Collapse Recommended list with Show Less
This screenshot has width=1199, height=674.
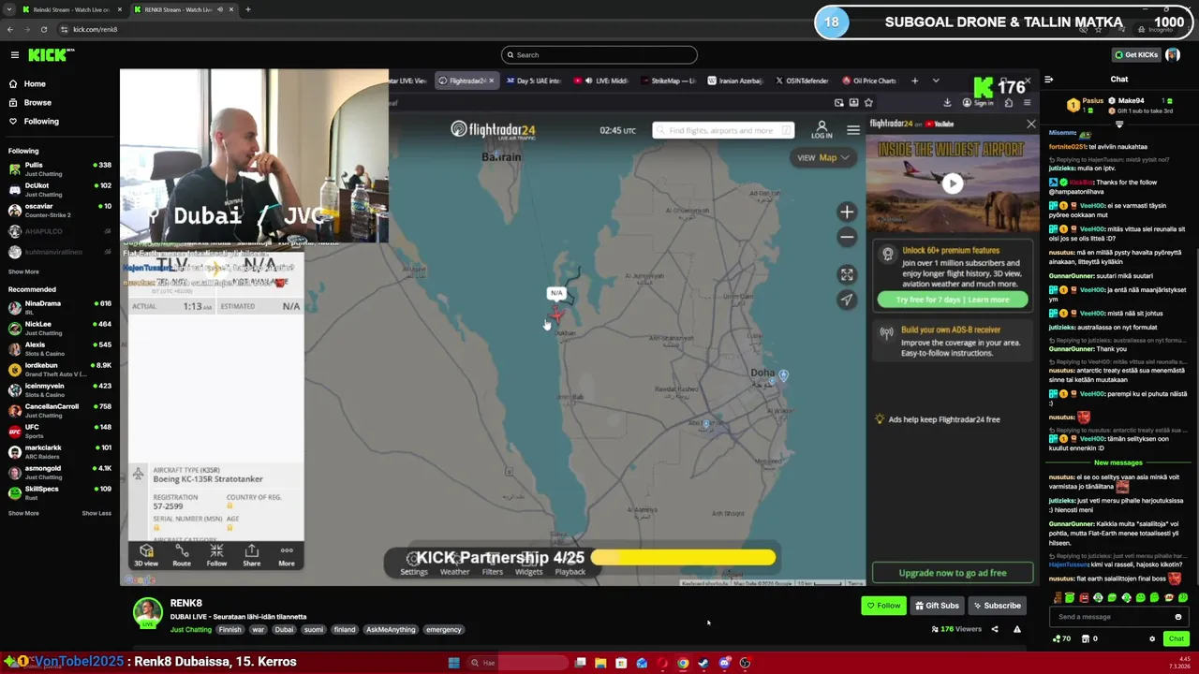tap(96, 514)
